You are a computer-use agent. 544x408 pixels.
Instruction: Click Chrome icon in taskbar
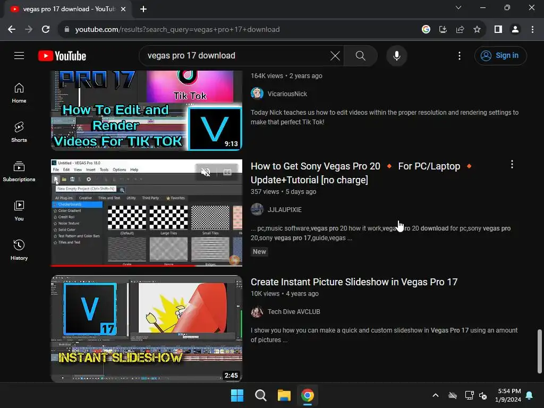point(308,395)
